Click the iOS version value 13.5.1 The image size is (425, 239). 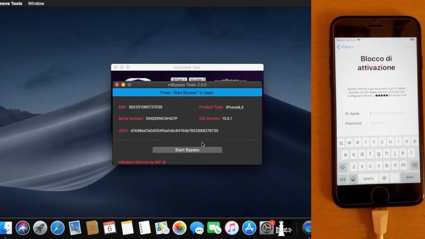[227, 119]
